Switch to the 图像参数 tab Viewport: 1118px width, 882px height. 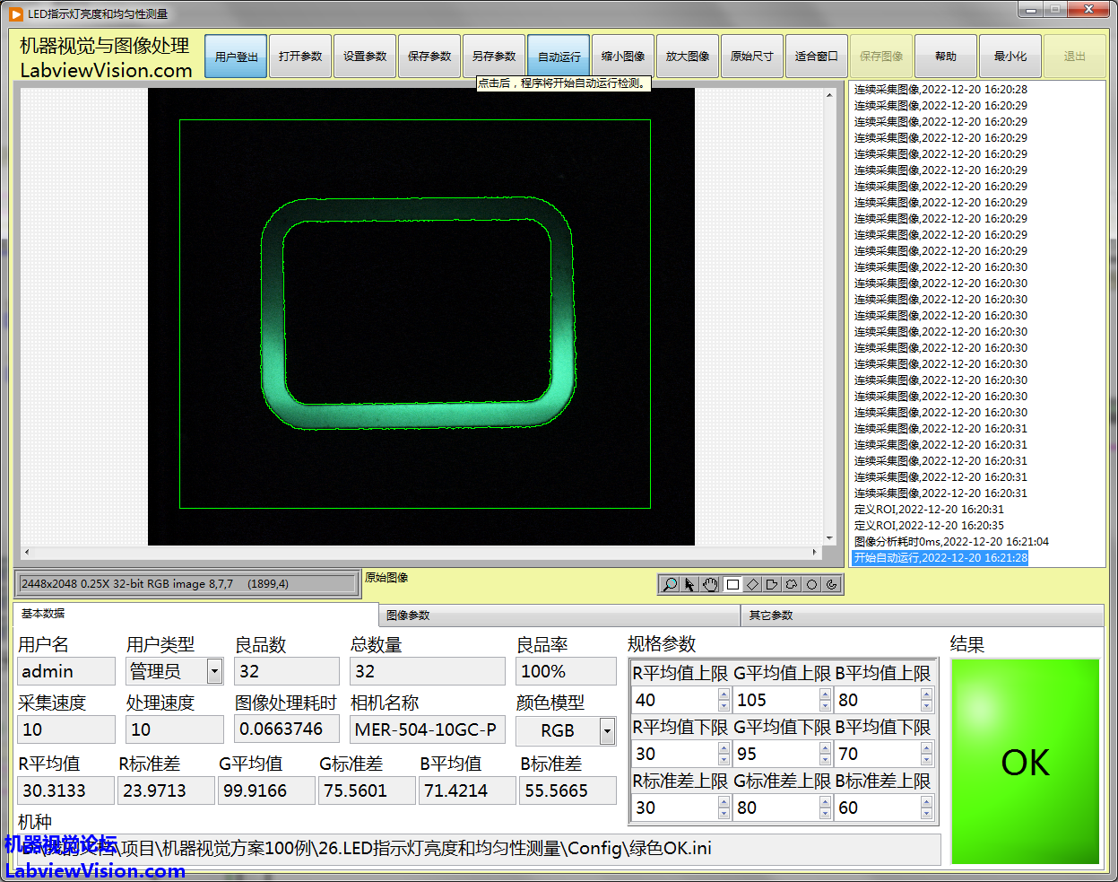[x=408, y=616]
